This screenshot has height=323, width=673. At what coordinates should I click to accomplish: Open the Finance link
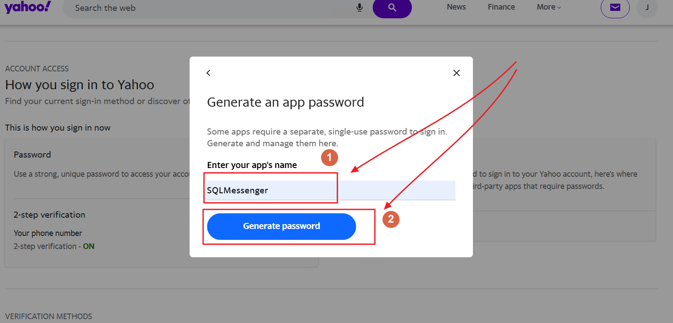tap(501, 7)
